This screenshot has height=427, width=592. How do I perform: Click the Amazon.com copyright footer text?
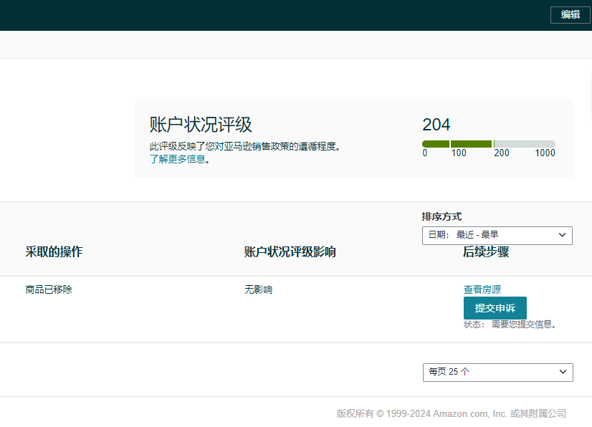[x=451, y=413]
